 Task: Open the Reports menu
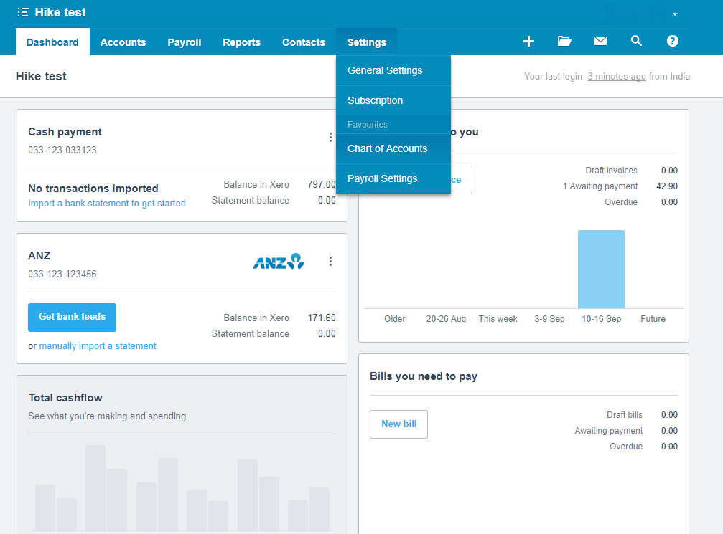(242, 42)
